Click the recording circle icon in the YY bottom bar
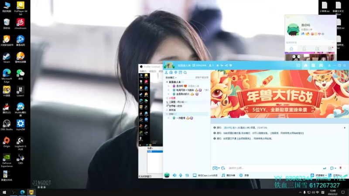Image resolution: width=349 pixels, height=196 pixels. tap(241, 176)
